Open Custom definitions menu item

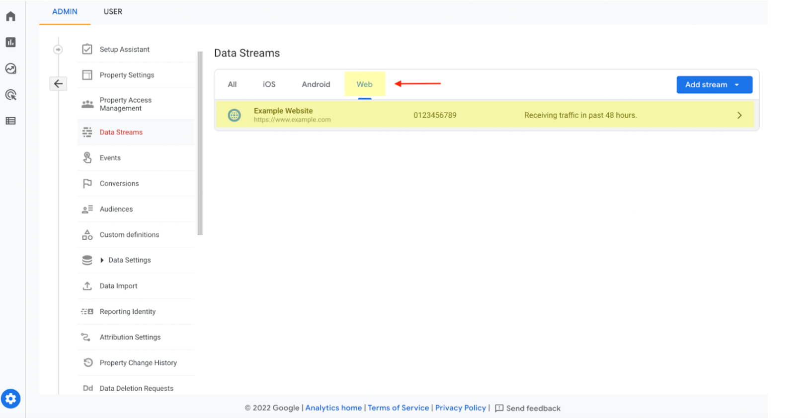click(136, 235)
